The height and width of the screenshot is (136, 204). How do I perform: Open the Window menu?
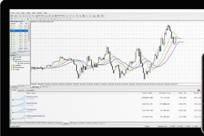[x=39, y=13]
